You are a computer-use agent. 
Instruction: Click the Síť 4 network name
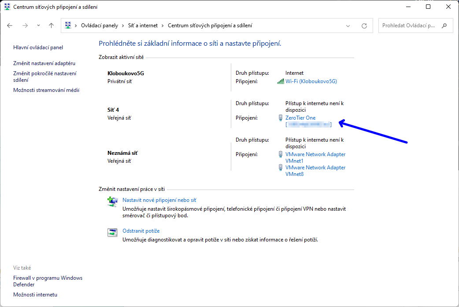pos(113,110)
